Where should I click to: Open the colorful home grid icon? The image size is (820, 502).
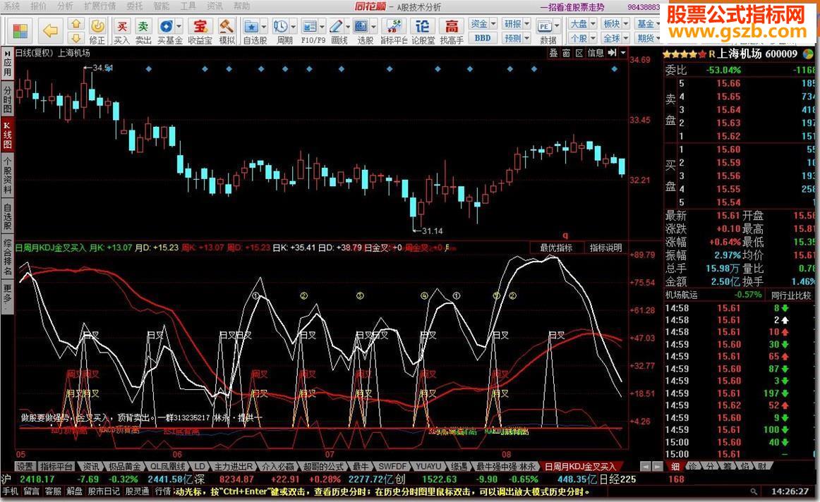tap(20, 31)
